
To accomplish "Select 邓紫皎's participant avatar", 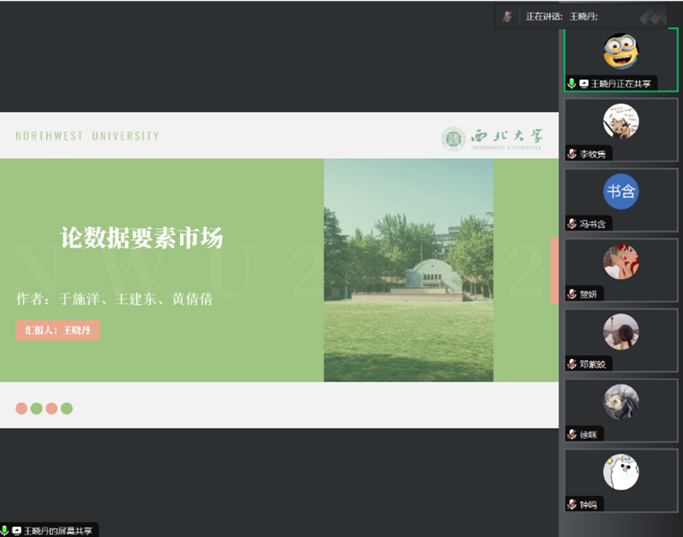I will [621, 332].
